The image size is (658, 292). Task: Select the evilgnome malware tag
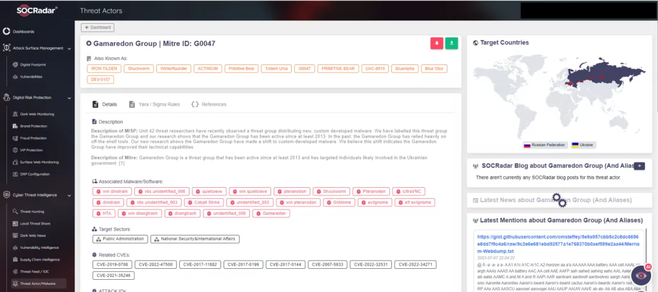(x=375, y=203)
